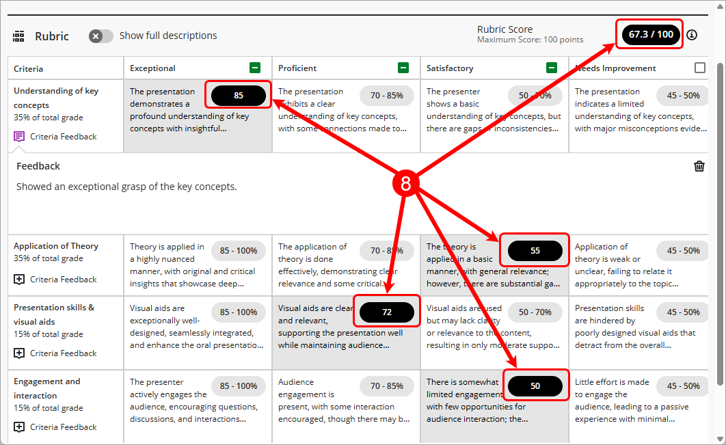Click plus icon for Engagement and interaction feedback
Image resolution: width=726 pixels, height=445 pixels.
click(19, 427)
